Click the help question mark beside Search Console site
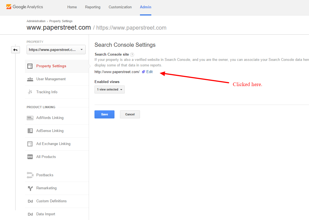This screenshot has height=220, width=309. pyautogui.click(x=132, y=55)
